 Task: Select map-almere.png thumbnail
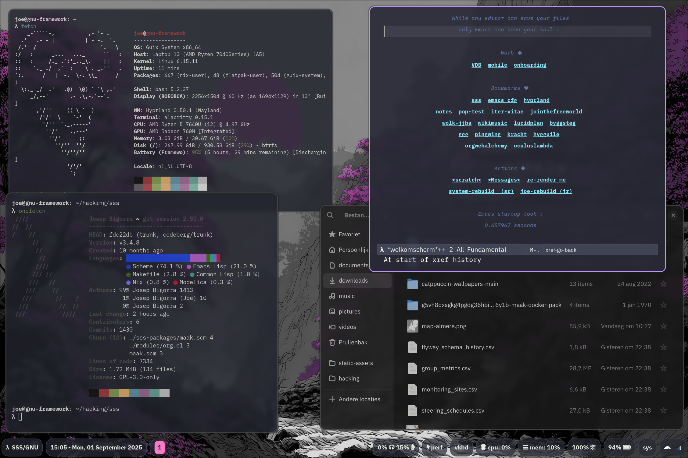tap(412, 326)
